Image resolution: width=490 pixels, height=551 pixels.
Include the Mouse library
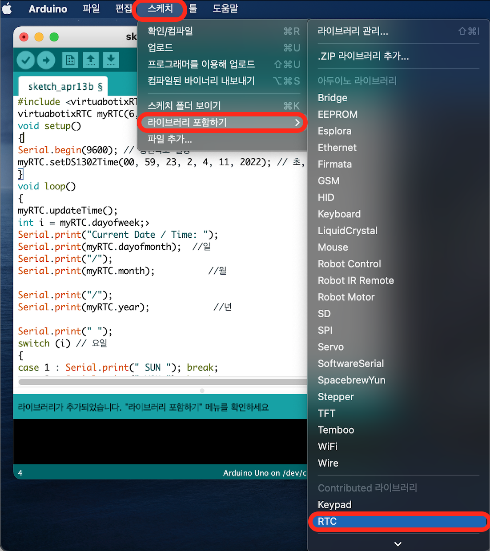pyautogui.click(x=398, y=247)
